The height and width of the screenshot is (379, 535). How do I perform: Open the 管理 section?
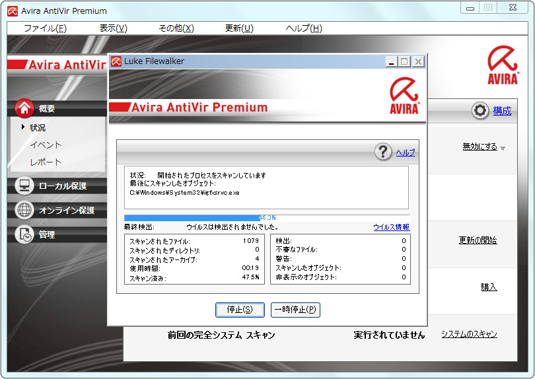(x=47, y=234)
